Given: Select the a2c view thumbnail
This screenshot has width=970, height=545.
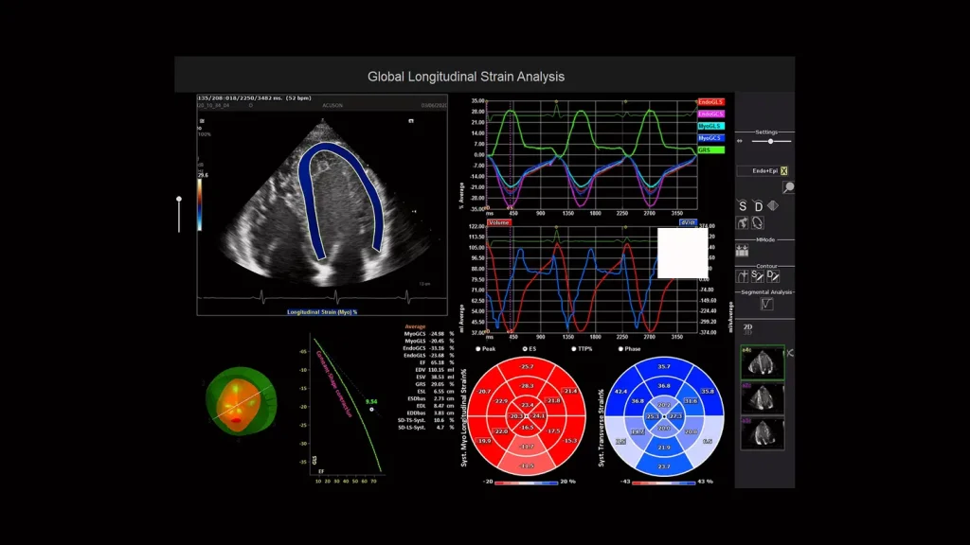Looking at the screenshot, I should coord(762,395).
